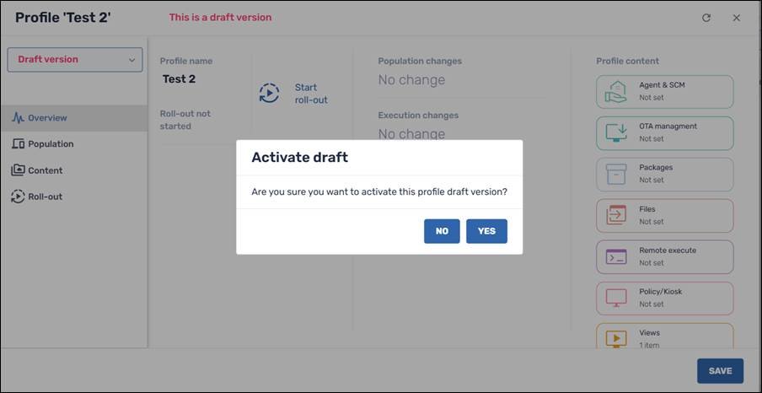Decline activation with NO button
Viewport: 762px width, 393px height.
[442, 231]
